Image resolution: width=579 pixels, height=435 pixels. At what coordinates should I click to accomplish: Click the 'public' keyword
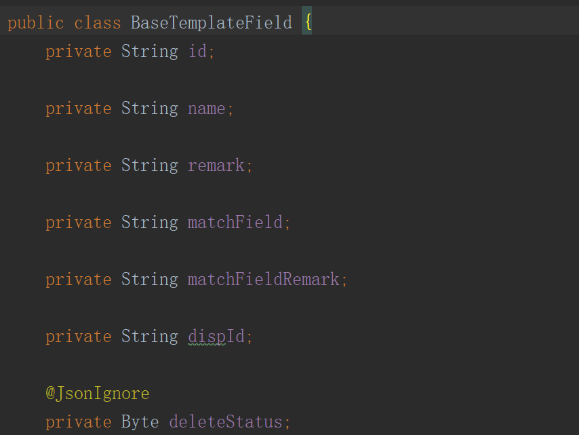tap(35, 23)
